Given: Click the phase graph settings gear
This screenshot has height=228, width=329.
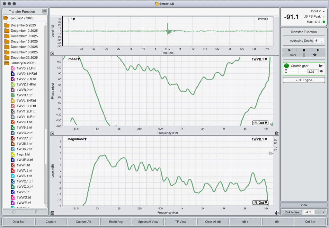Looking at the screenshot, I should [x=277, y=133].
